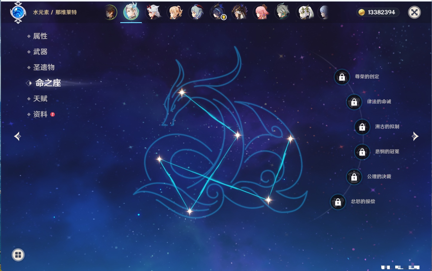This screenshot has height=271, width=432.
Task: Go to the 武器 weapon page
Action: pos(40,52)
